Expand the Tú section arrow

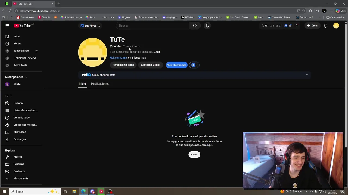click(x=11, y=96)
